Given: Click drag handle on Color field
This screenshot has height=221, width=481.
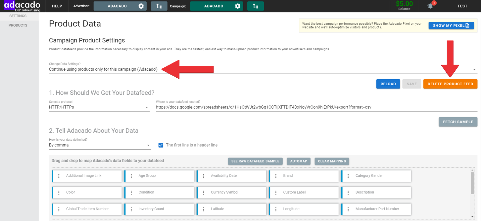Looking at the screenshot, I should (59, 192).
